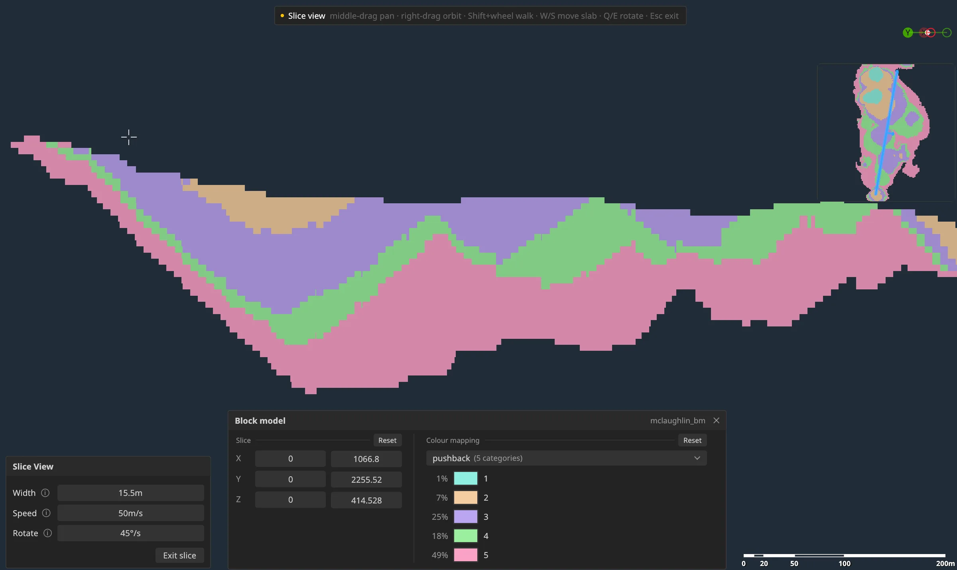Expand the dropdown chevron for pushback

point(697,458)
